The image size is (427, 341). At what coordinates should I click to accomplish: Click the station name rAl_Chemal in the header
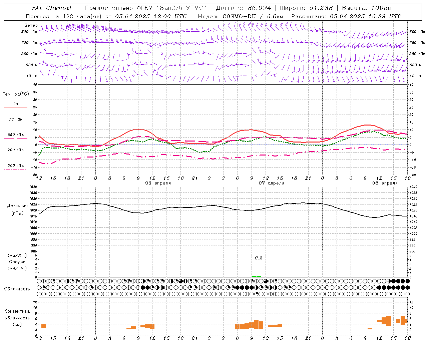tap(51, 8)
